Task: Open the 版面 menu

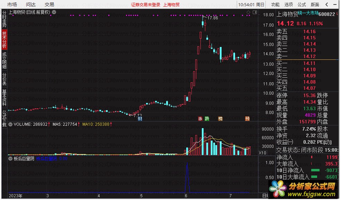Action: (315, 4)
